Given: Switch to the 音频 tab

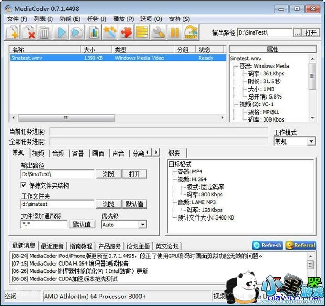Looking at the screenshot, I should pos(58,153).
